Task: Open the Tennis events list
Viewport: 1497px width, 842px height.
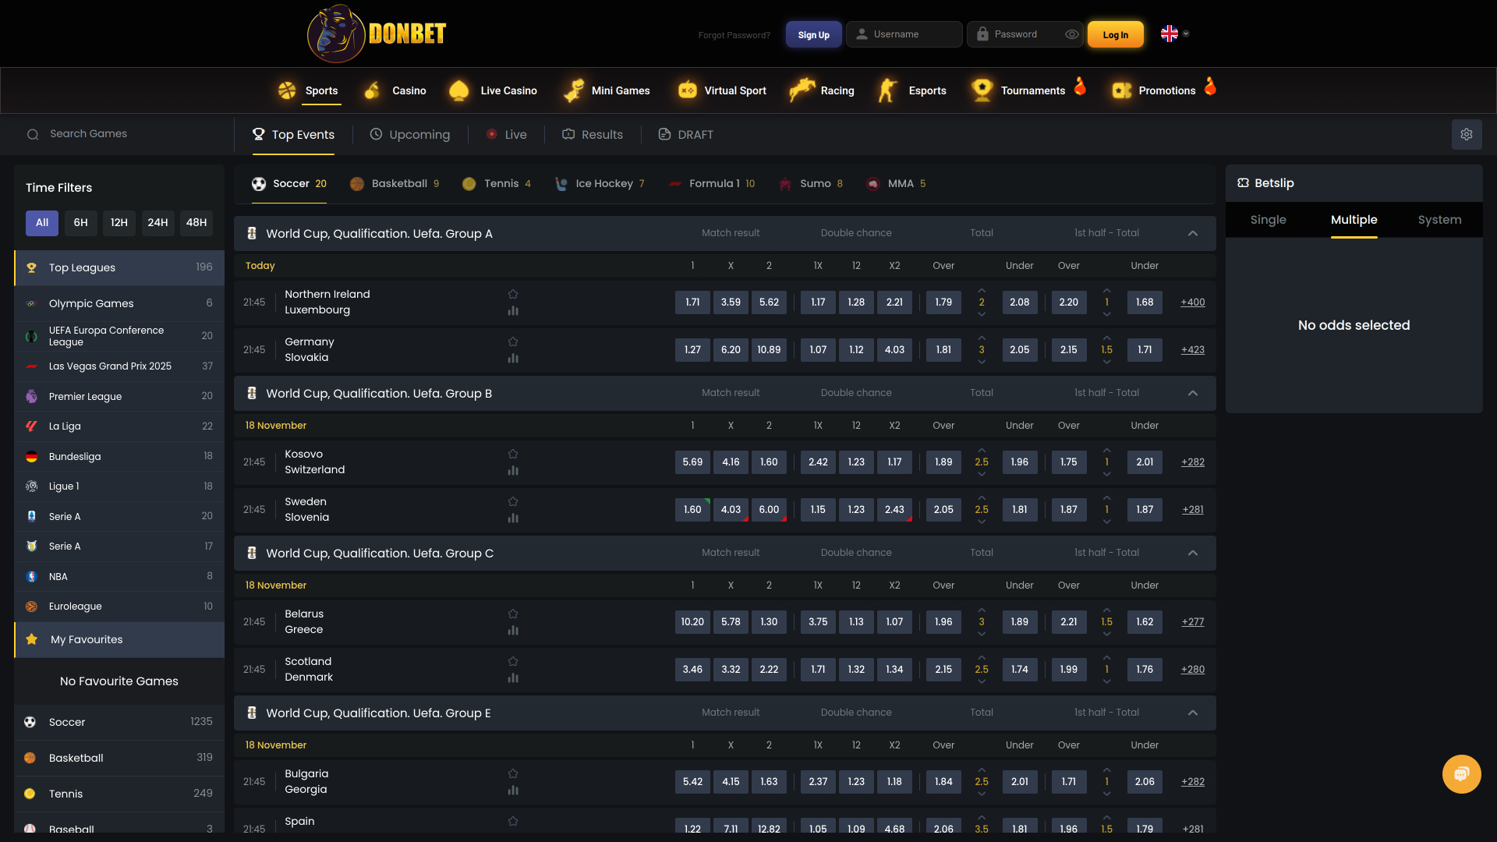Action: click(497, 183)
